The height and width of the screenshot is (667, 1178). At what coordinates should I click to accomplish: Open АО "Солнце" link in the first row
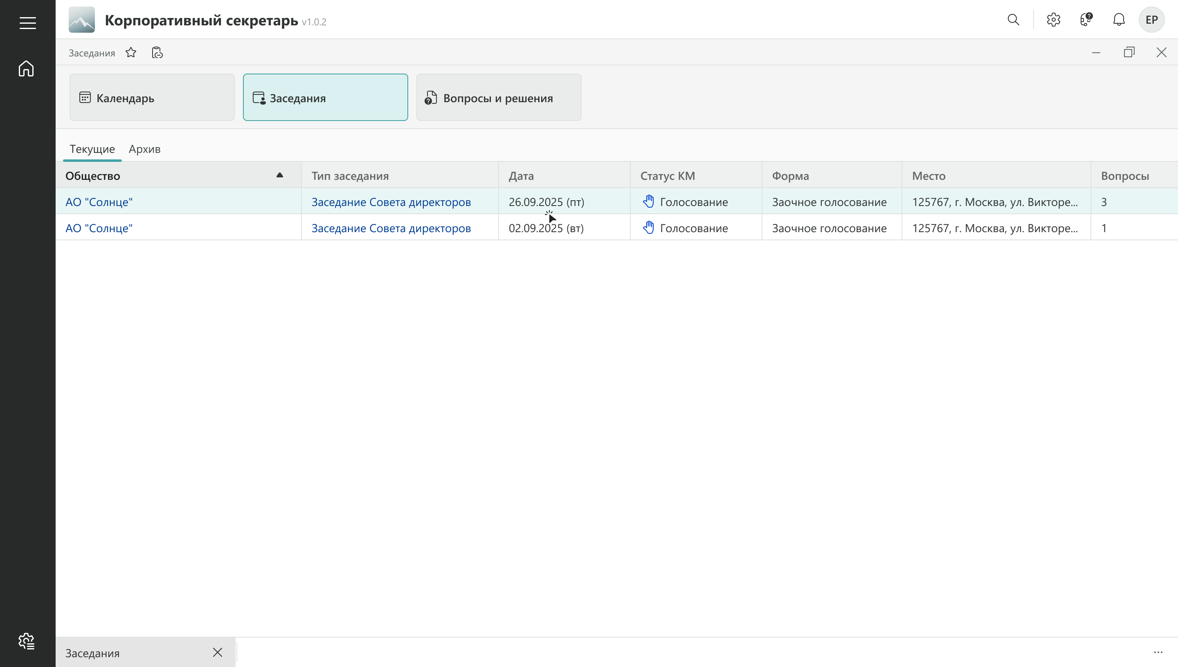coord(99,202)
